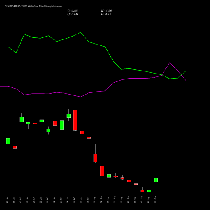
Task: Click the 28 Jul date label
Action: (68, 200)
